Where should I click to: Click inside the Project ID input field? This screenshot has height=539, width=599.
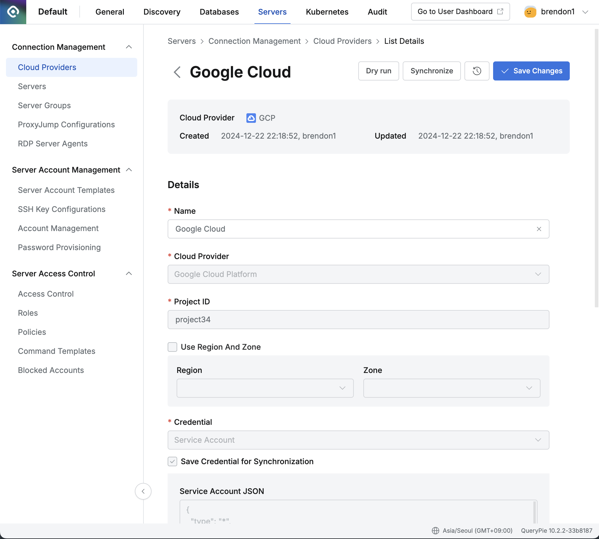[358, 319]
